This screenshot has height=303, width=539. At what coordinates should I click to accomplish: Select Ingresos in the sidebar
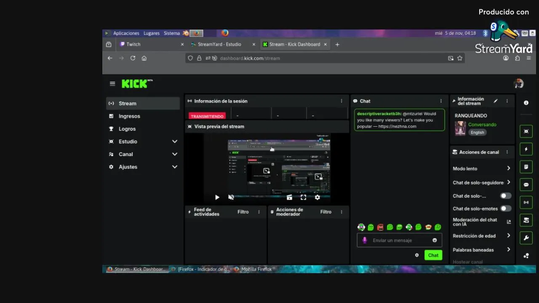click(143, 116)
